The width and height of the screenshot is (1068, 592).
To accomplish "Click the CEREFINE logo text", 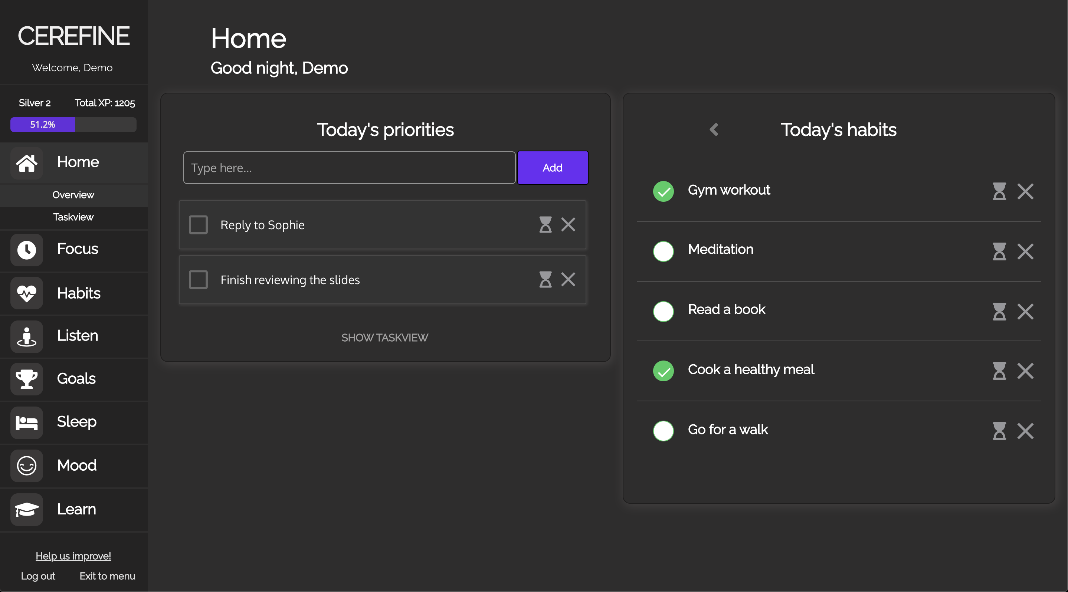I will point(74,36).
